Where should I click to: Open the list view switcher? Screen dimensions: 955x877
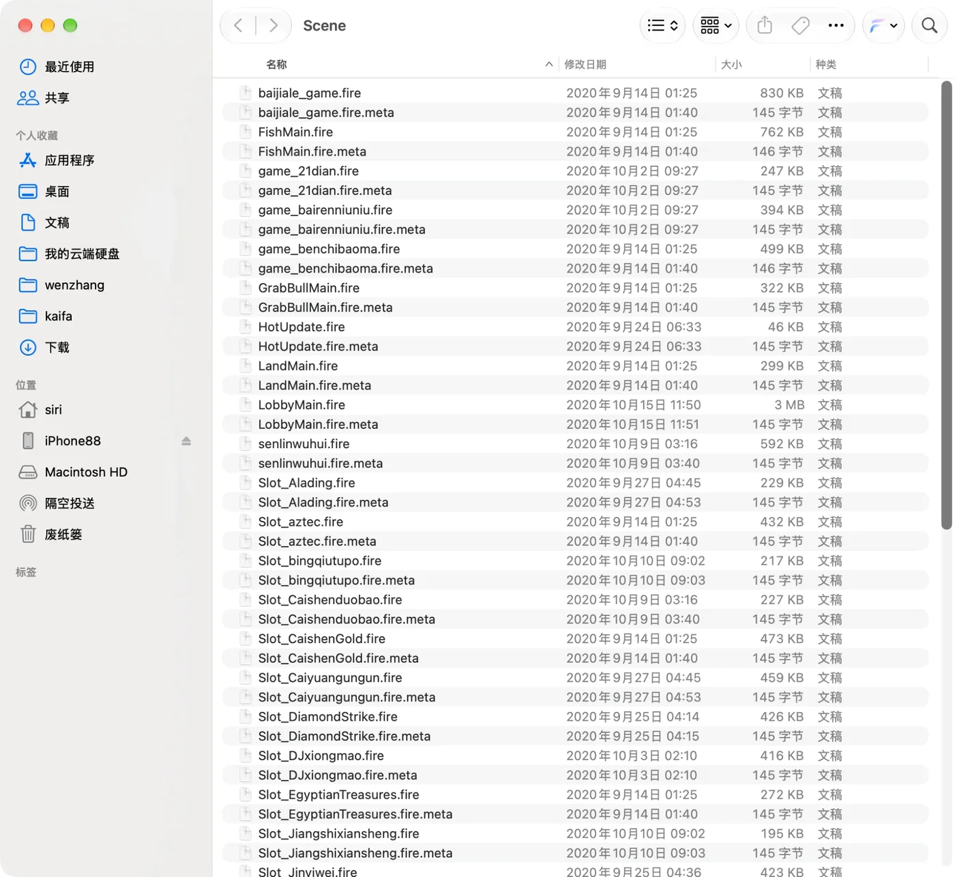coord(662,26)
